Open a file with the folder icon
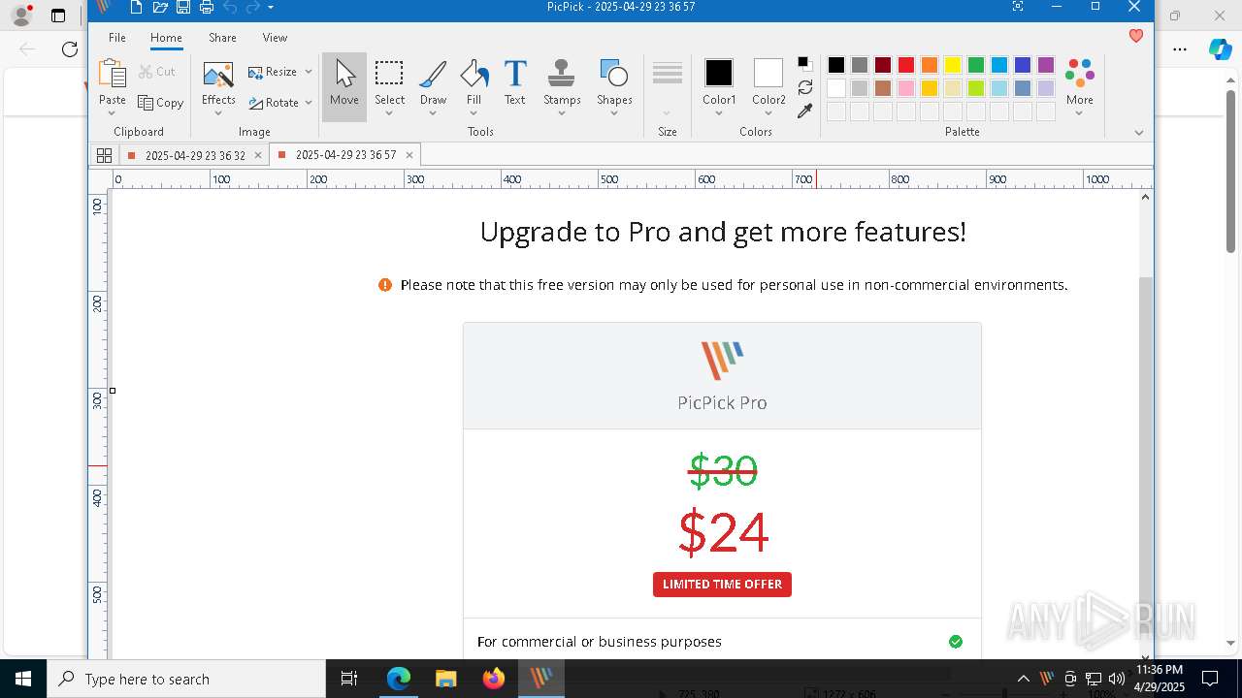 (x=160, y=8)
